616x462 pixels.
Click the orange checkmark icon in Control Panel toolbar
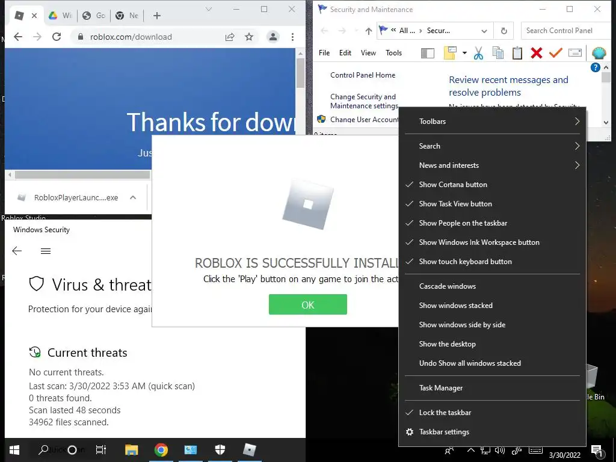(555, 53)
